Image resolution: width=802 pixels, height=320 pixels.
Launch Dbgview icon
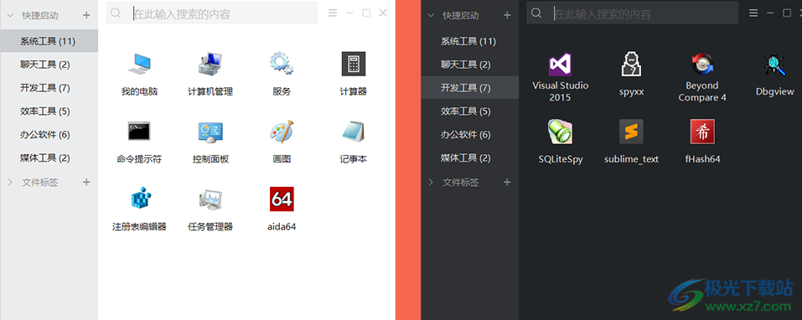(x=774, y=64)
